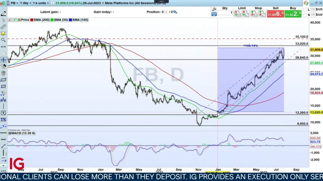Select the zigzag wave tool
323x181 pixels.
(3, 100)
